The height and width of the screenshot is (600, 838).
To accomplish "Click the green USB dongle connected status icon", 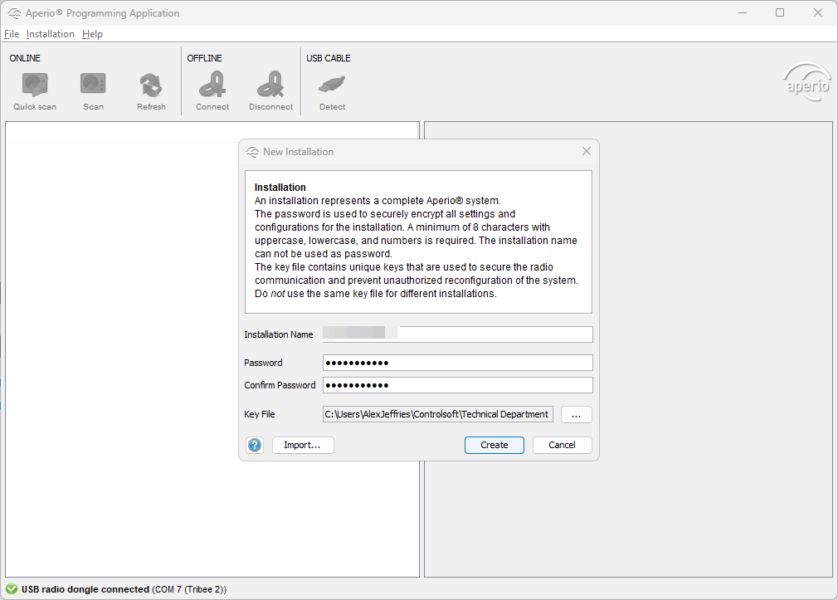I will pos(12,589).
